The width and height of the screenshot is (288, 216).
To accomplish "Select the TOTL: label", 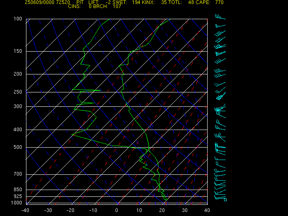I will pyautogui.click(x=175, y=2).
